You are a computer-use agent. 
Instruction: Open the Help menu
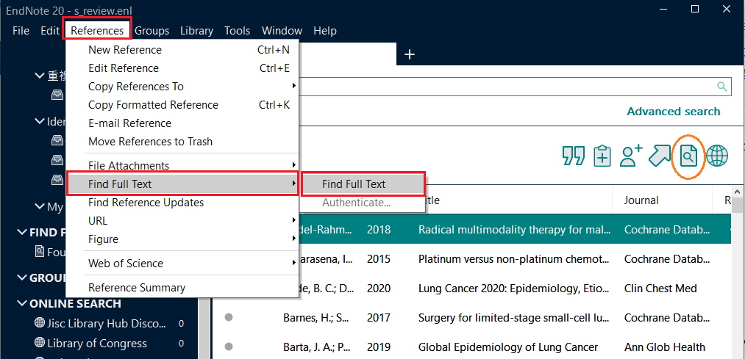(x=325, y=31)
